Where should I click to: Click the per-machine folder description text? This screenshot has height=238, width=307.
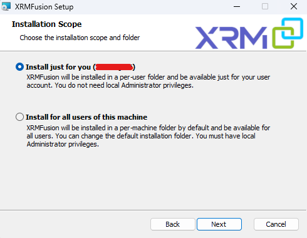tap(148, 136)
